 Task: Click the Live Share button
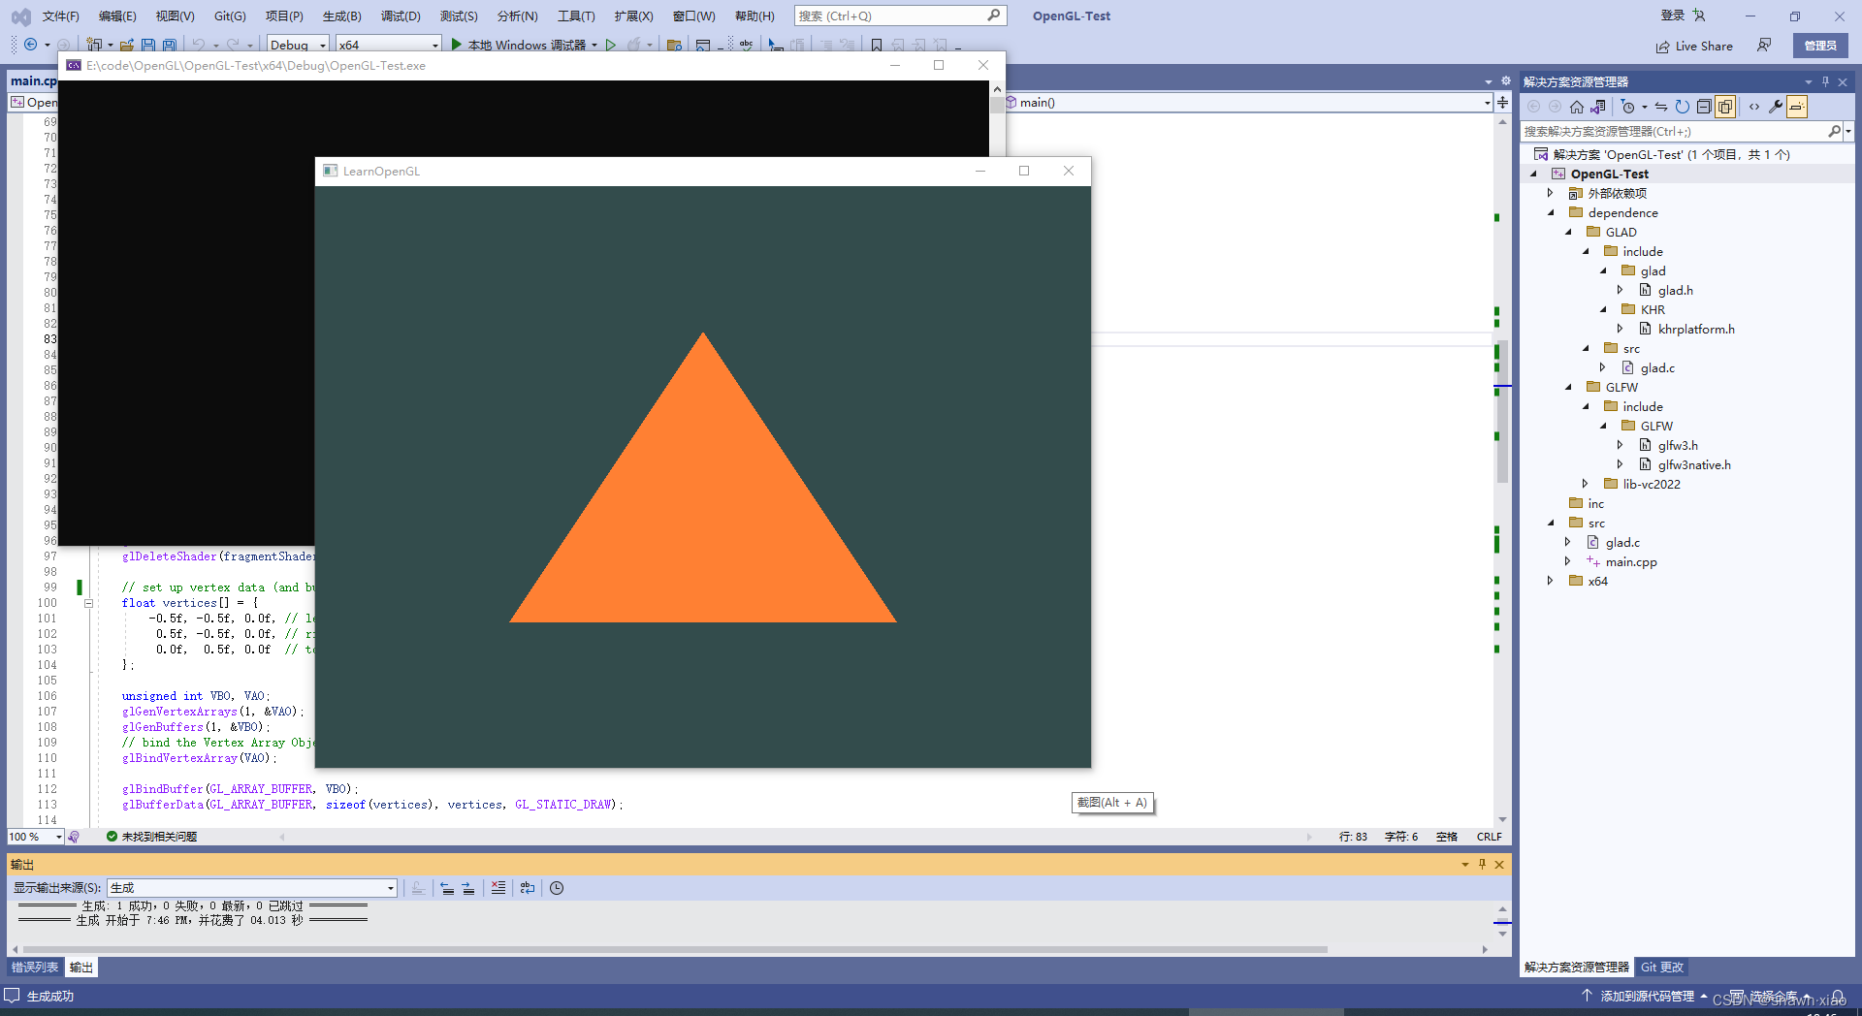tap(1693, 46)
